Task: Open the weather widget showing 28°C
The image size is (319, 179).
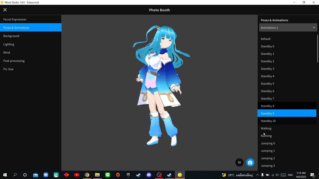Action: [x=237, y=175]
